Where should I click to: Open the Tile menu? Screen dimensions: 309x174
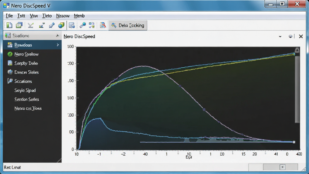coord(9,16)
